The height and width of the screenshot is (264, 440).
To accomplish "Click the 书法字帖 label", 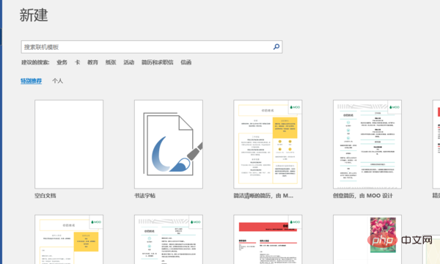I will [144, 196].
